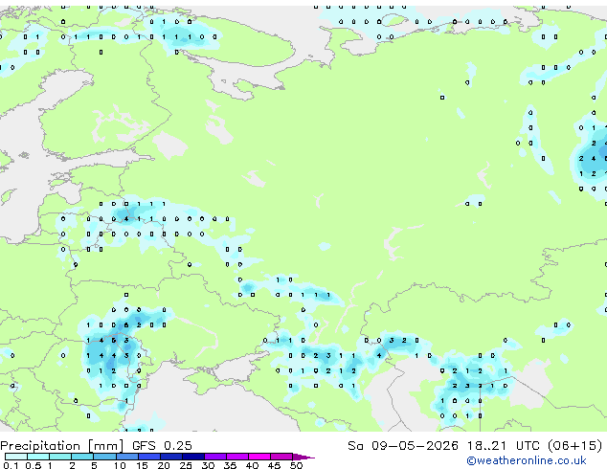Click the '50' legend label

(297, 465)
